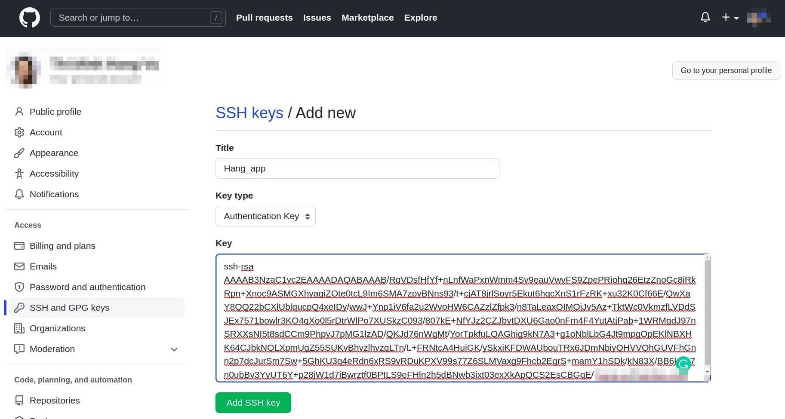Select the Appearance settings entry
Image resolution: width=785 pixels, height=419 pixels.
(53, 153)
